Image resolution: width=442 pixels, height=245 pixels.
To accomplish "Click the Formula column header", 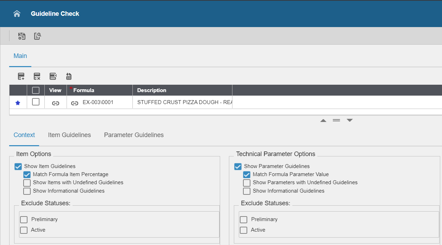I will [x=84, y=90].
